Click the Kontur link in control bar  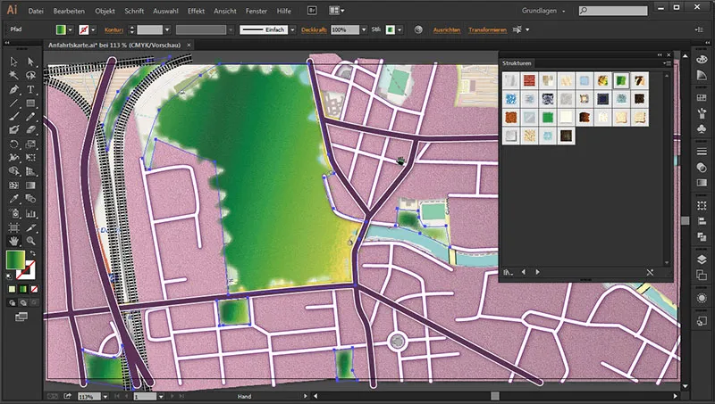(x=114, y=29)
